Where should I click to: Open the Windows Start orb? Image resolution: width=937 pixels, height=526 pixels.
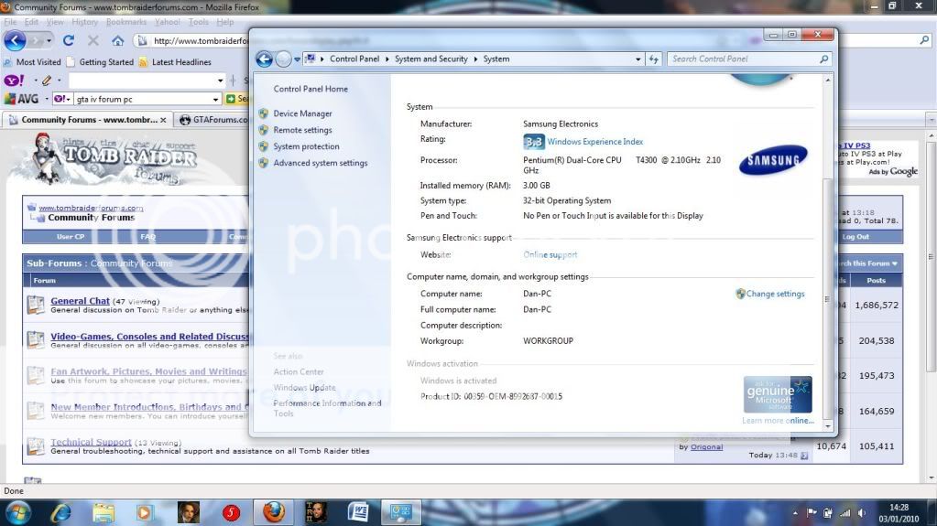point(17,512)
